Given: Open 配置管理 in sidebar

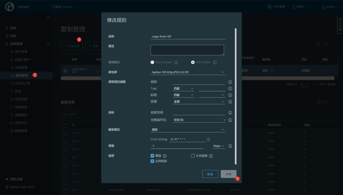Looking at the screenshot, I should [x=21, y=131].
